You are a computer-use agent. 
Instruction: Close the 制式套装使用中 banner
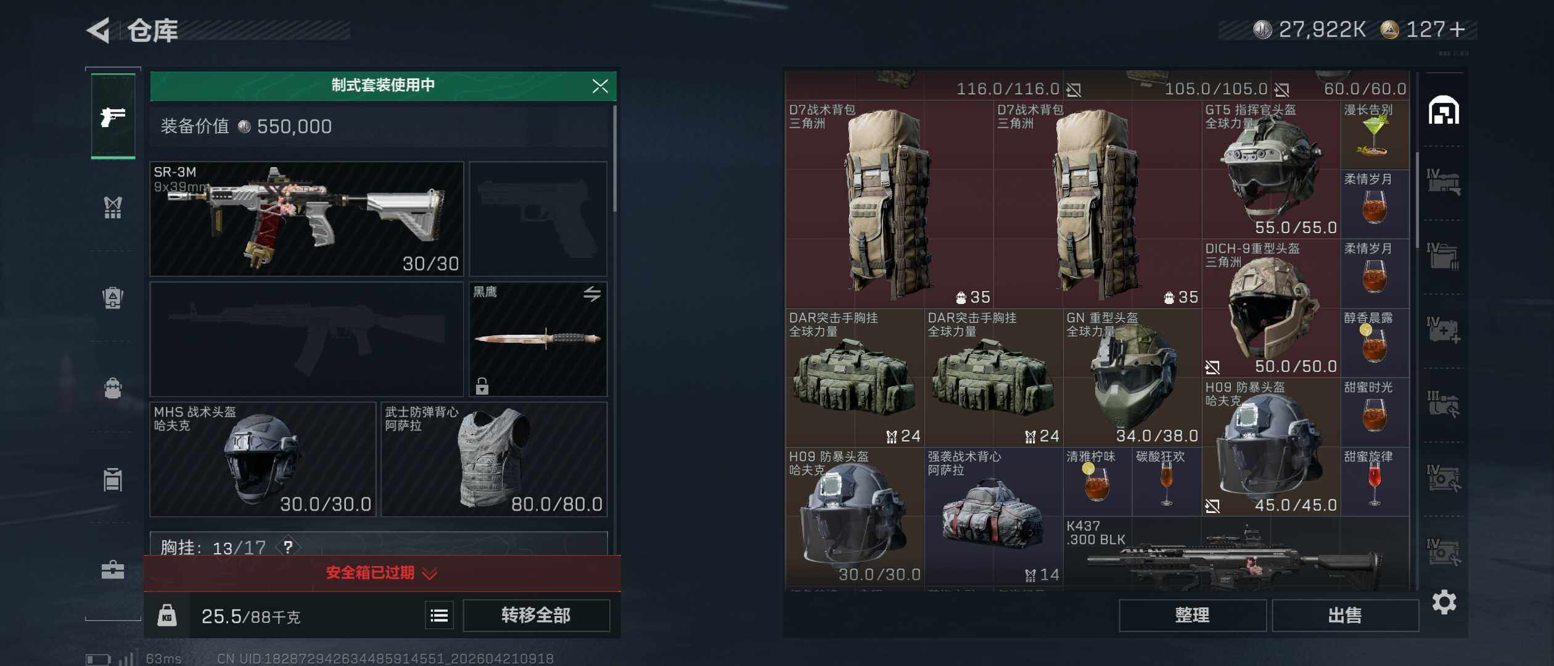point(600,86)
